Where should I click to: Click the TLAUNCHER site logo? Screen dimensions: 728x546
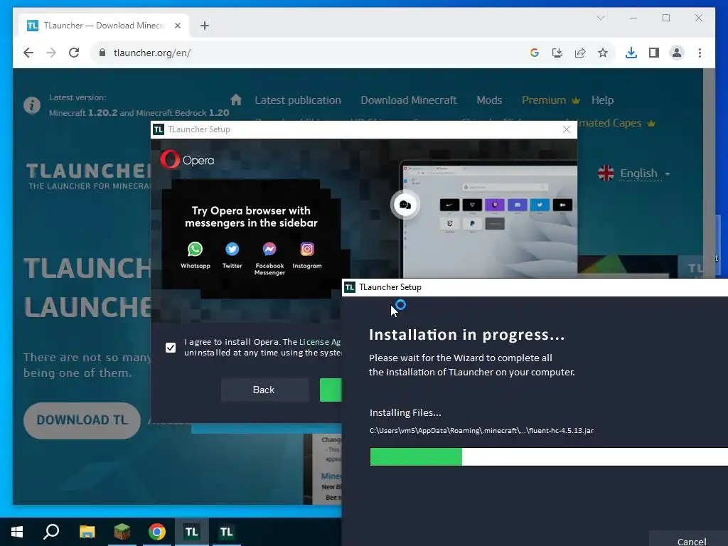point(88,176)
